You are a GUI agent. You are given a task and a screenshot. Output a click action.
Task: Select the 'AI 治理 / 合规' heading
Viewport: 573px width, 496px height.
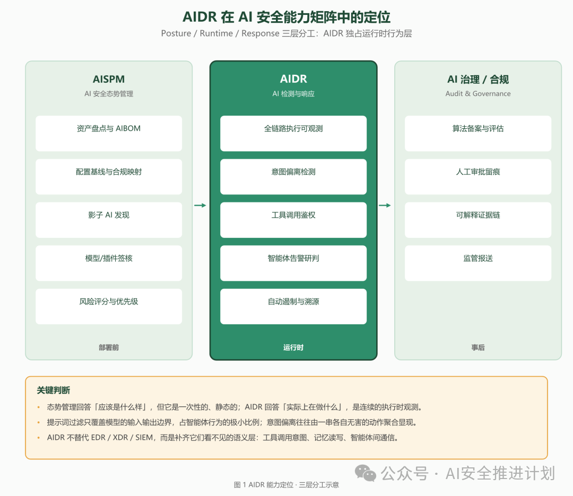478,79
